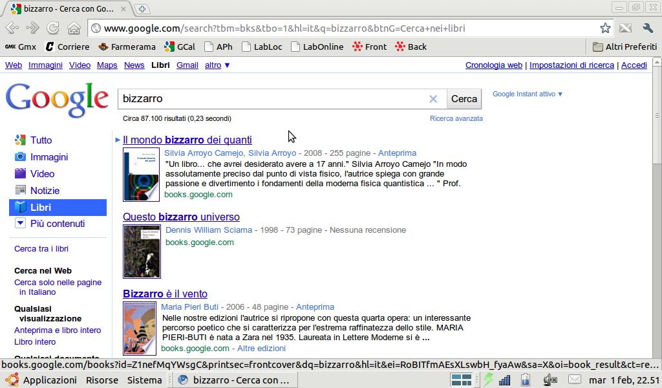Screen dimensions: 662x388
Task: Click the green power indicator in the tray
Action: [x=489, y=380]
